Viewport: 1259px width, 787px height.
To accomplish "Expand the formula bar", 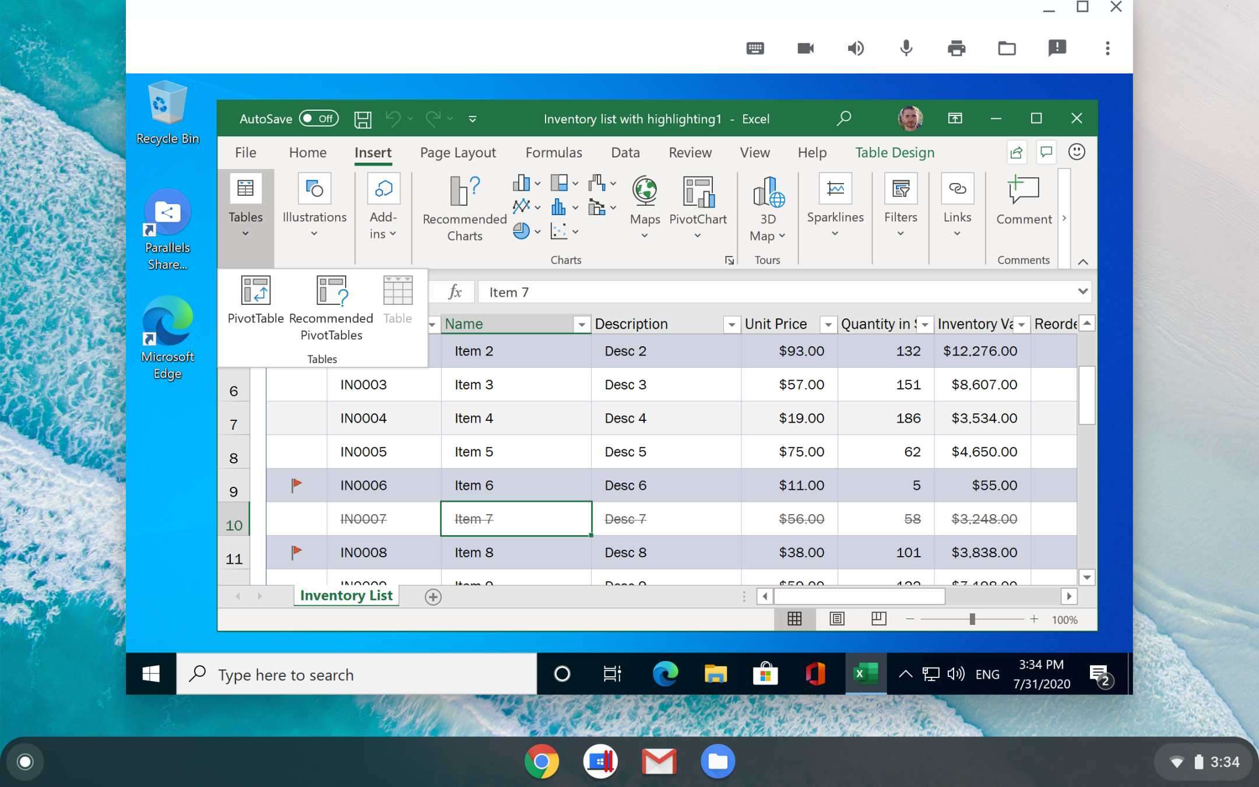I will (x=1082, y=291).
